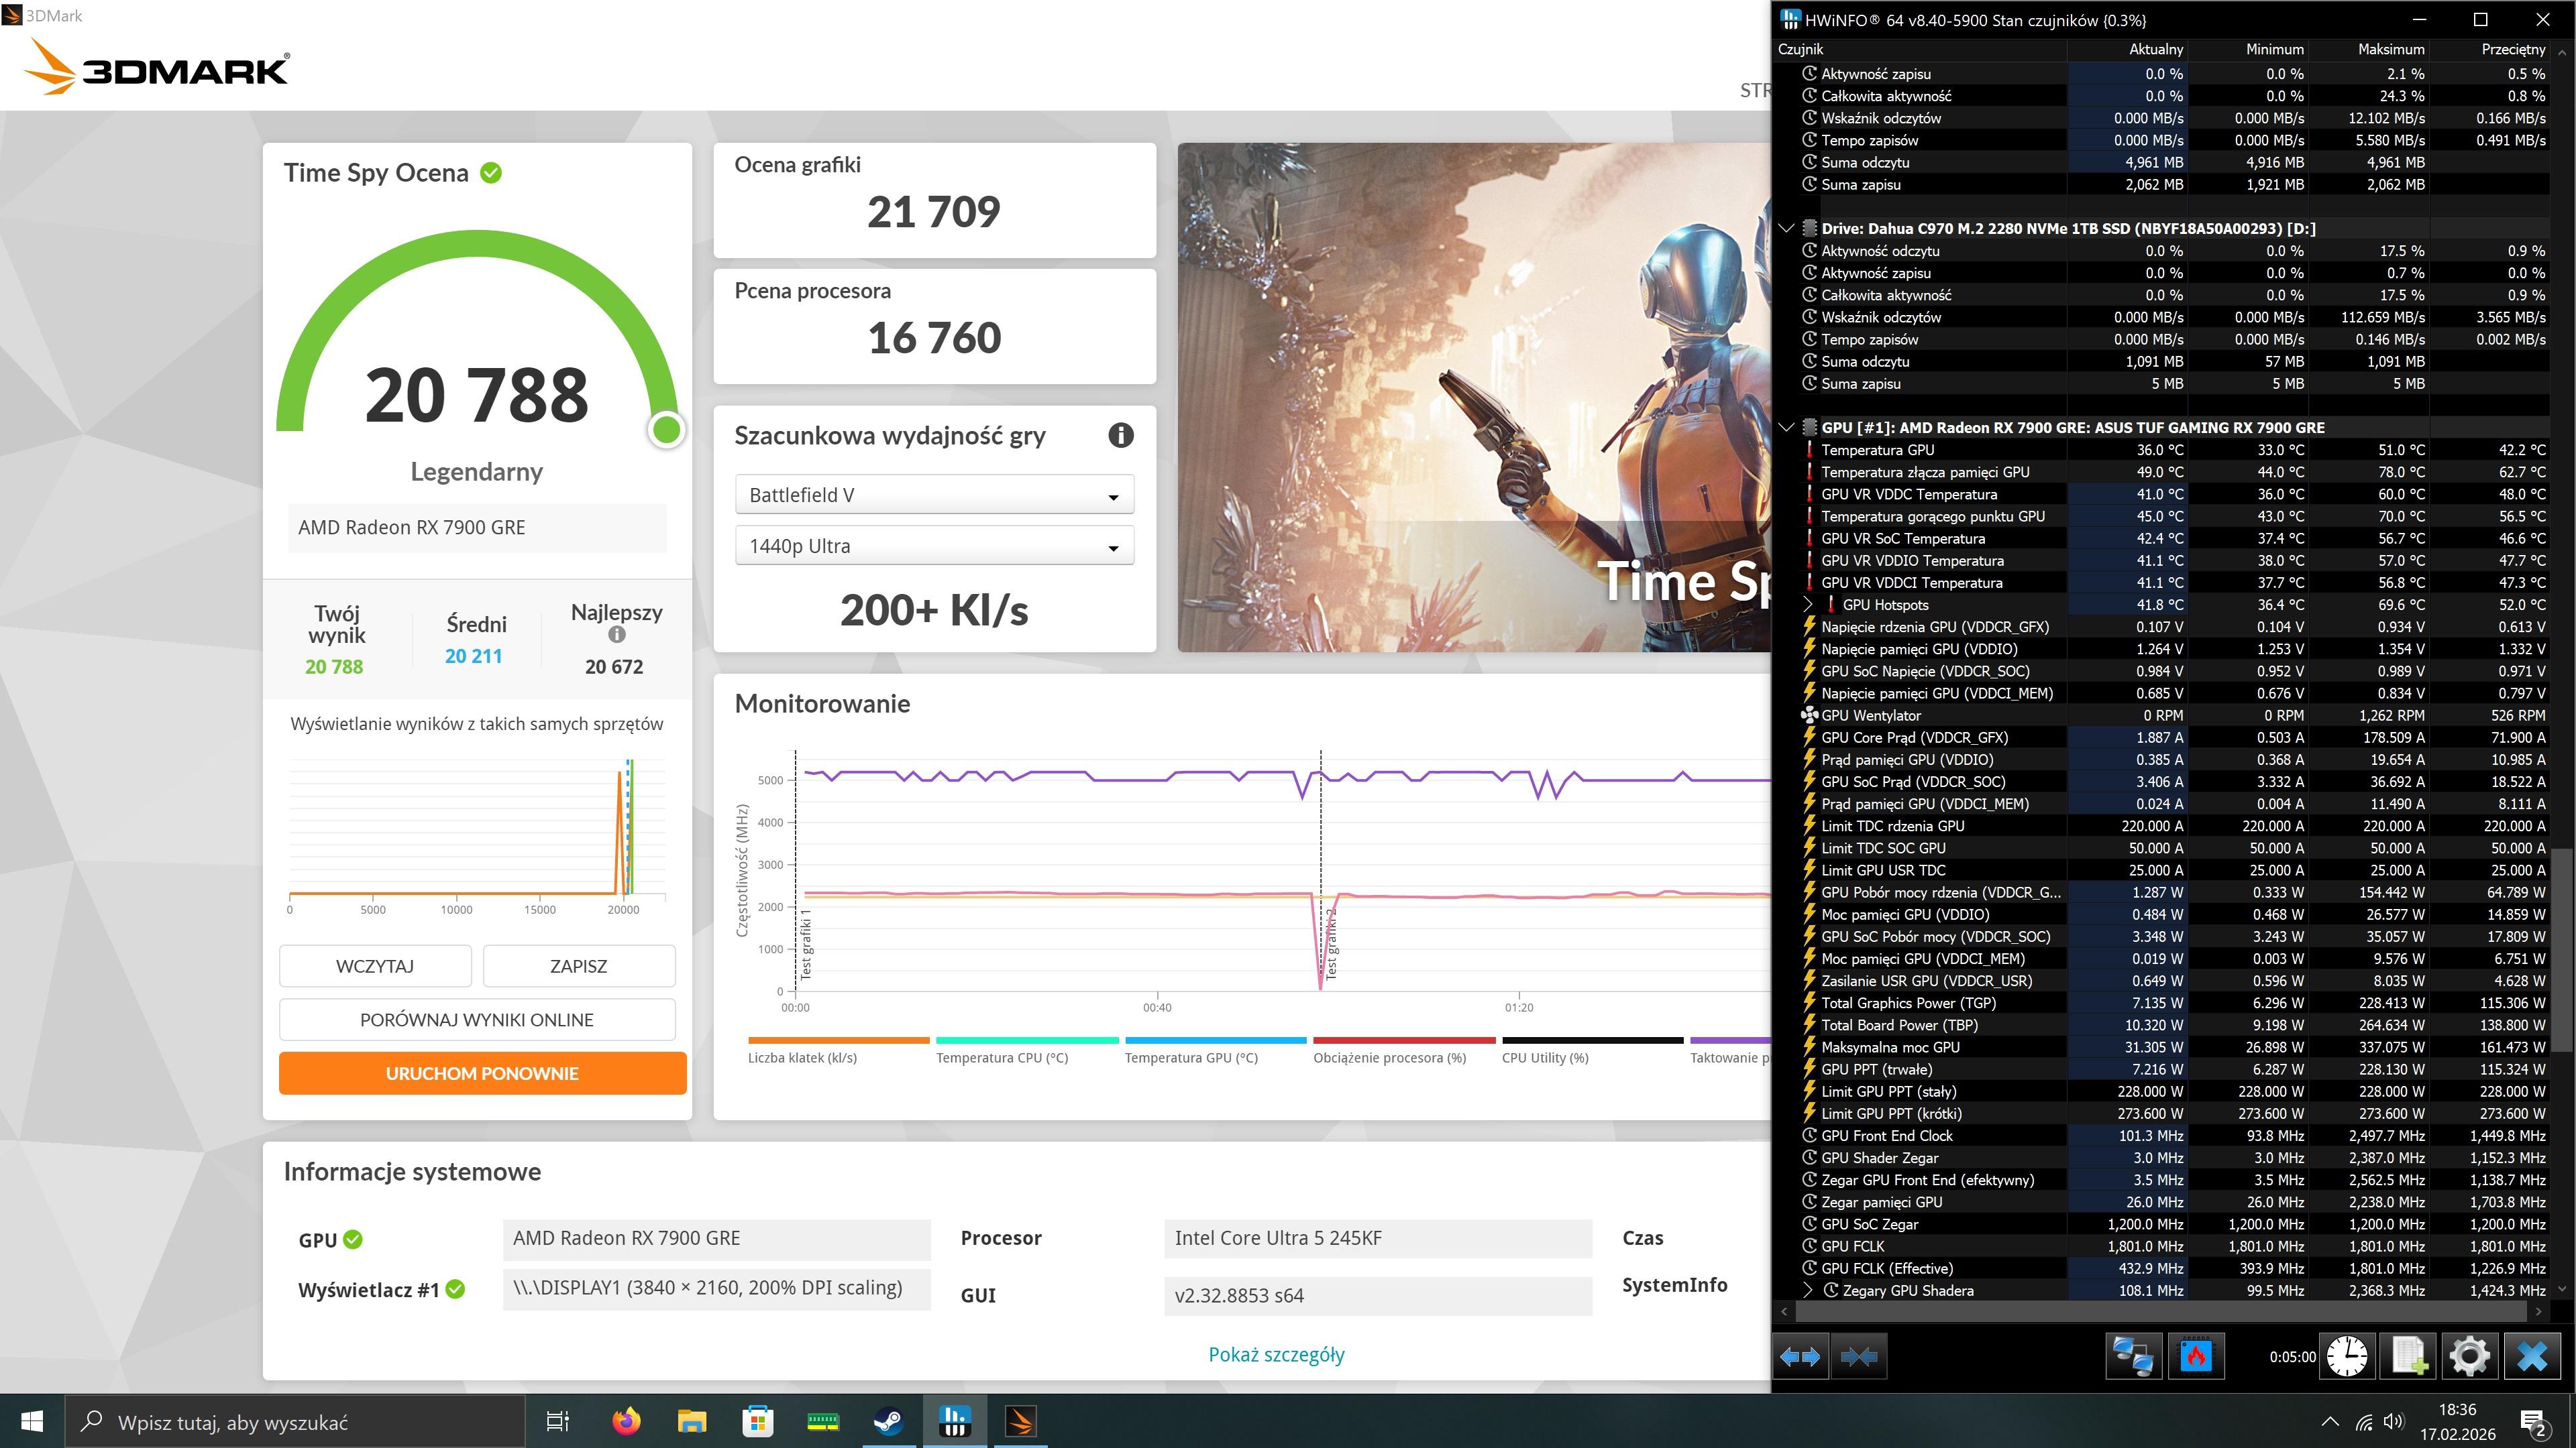This screenshot has width=2576, height=1448.
Task: Click the info icon beside Szacunkowa wydajność gry
Action: coord(1120,436)
